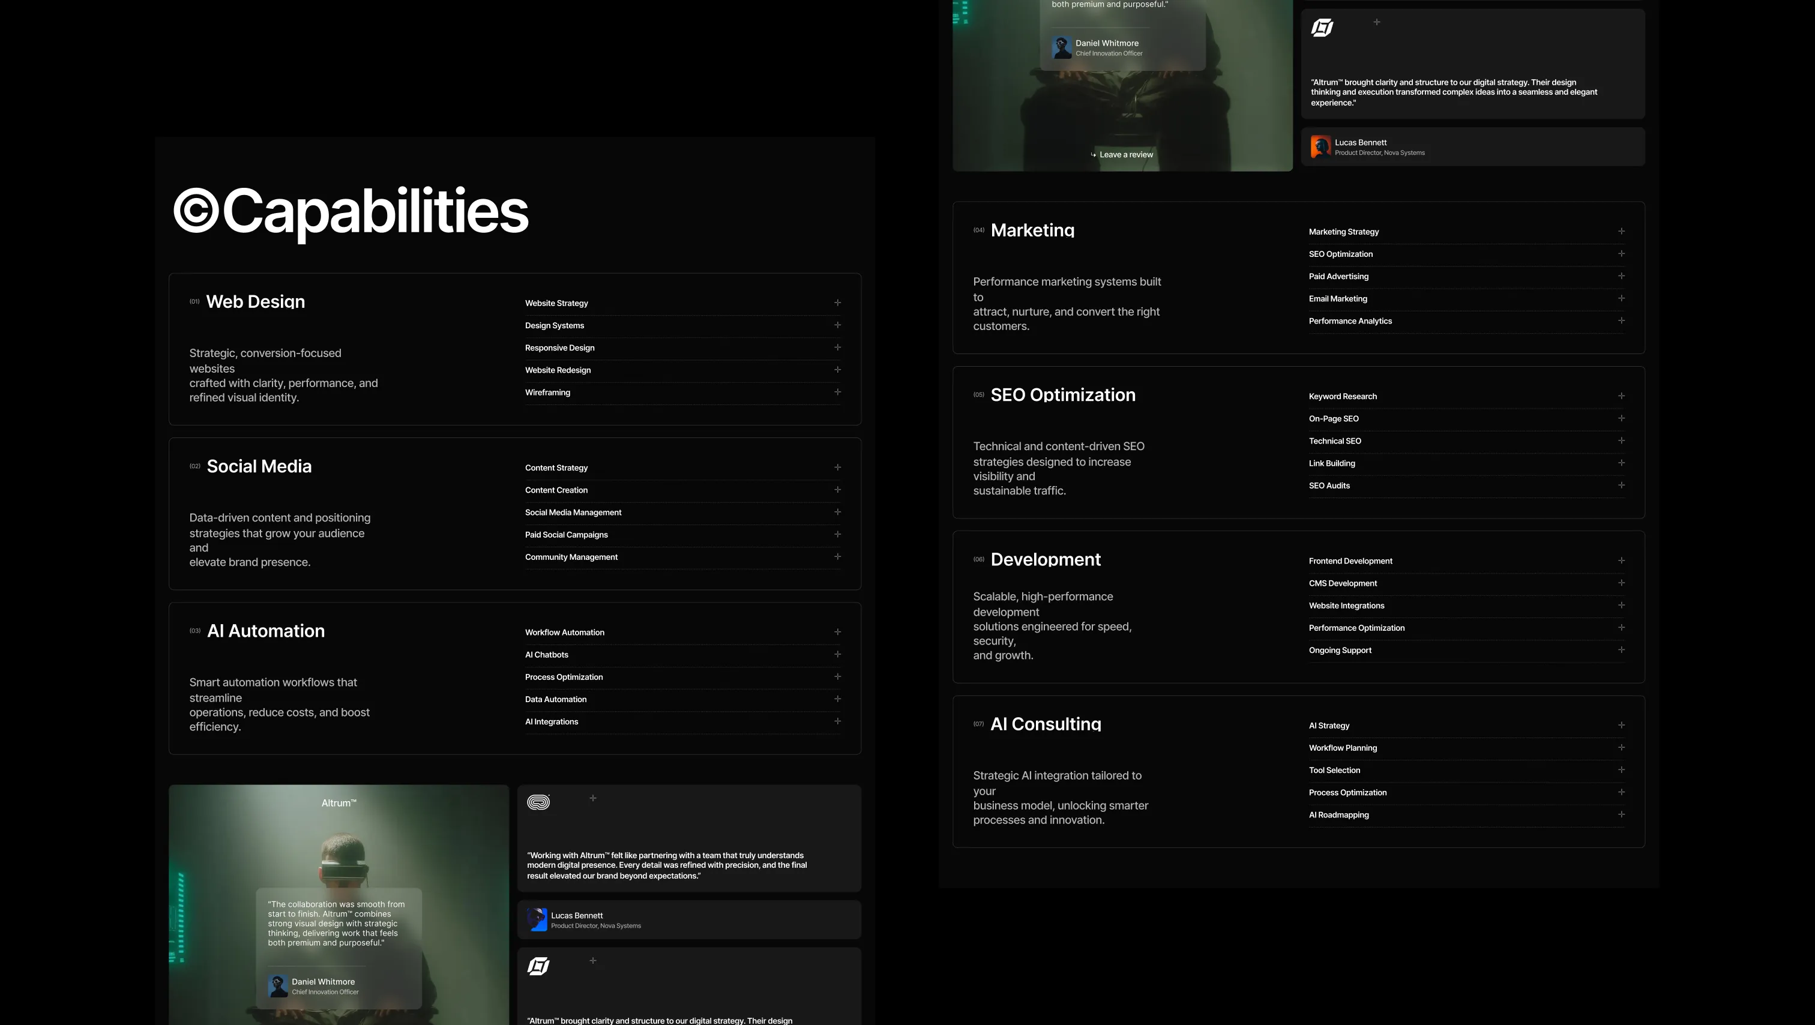
Task: Click the Tool Selection text
Action: (x=1334, y=770)
